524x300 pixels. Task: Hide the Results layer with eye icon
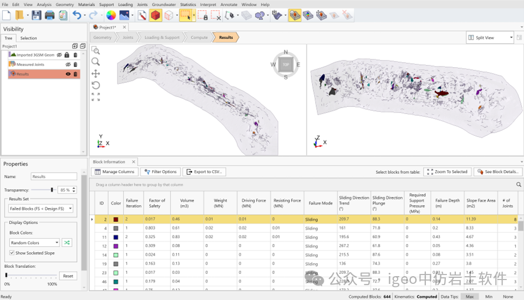(68, 74)
